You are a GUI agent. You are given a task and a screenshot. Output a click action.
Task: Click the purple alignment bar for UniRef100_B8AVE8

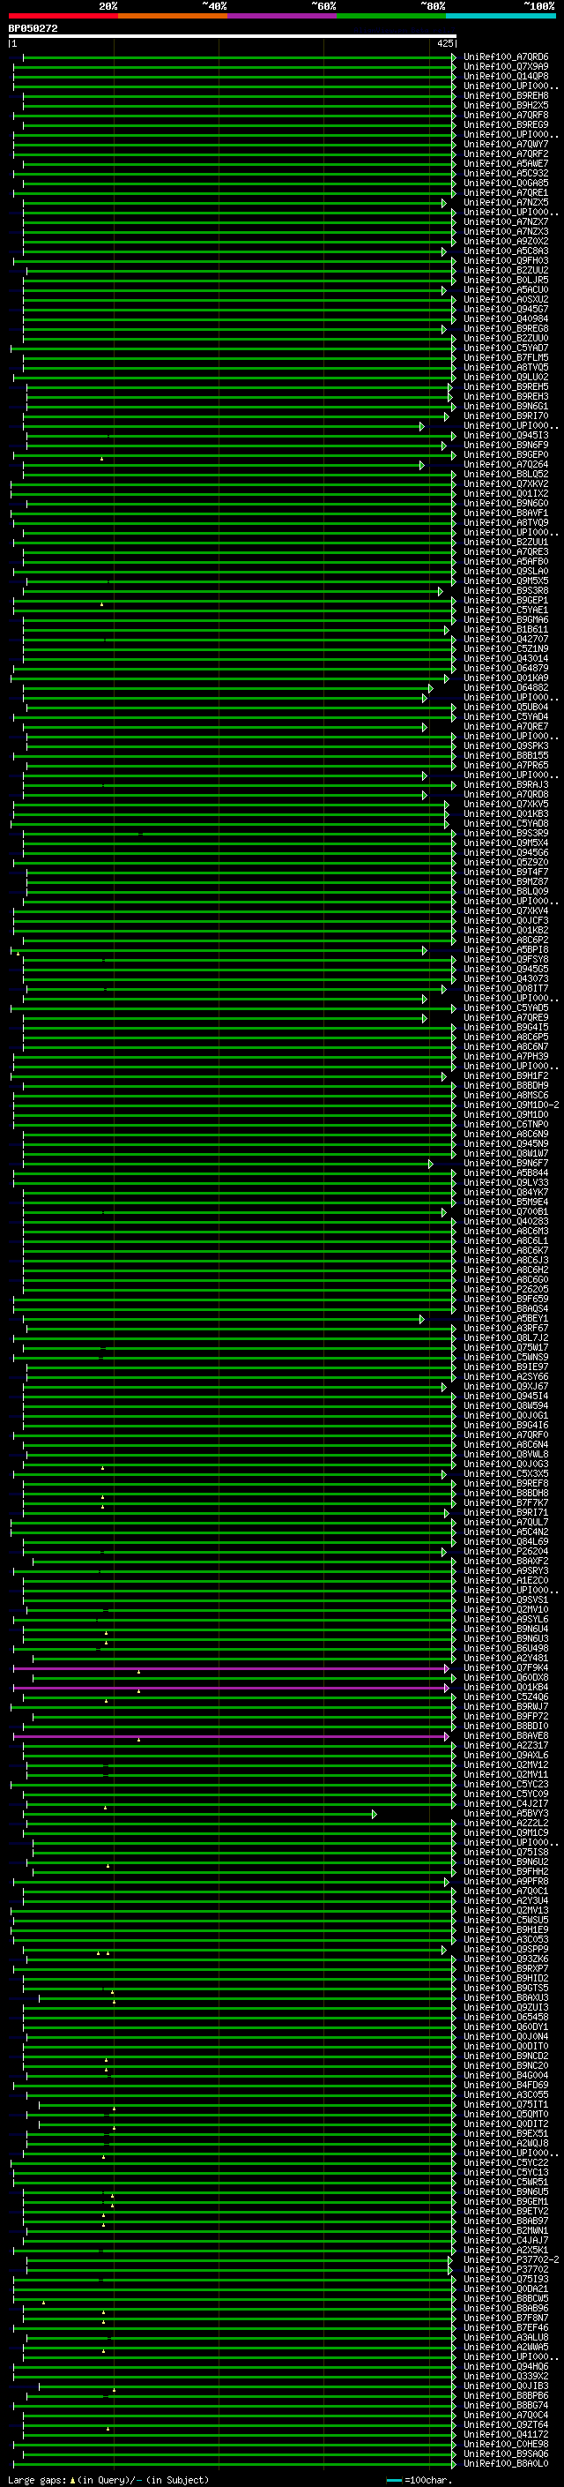point(232,1736)
